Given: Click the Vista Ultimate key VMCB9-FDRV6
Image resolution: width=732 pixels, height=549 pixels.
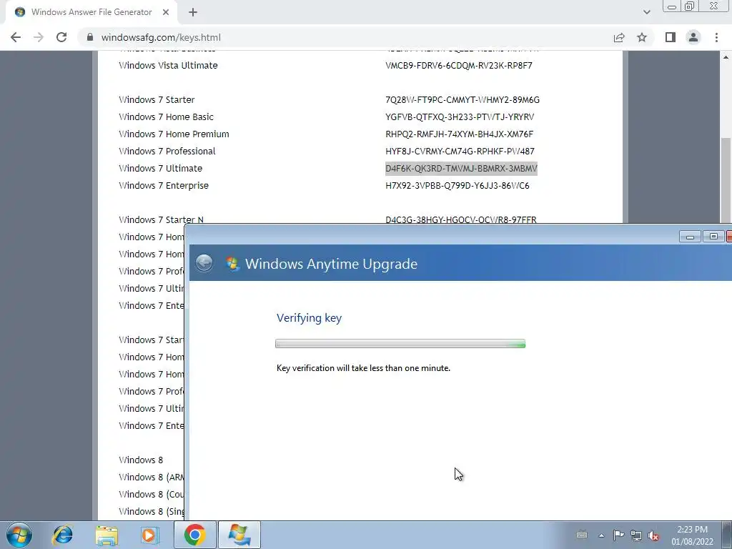Looking at the screenshot, I should [x=458, y=66].
